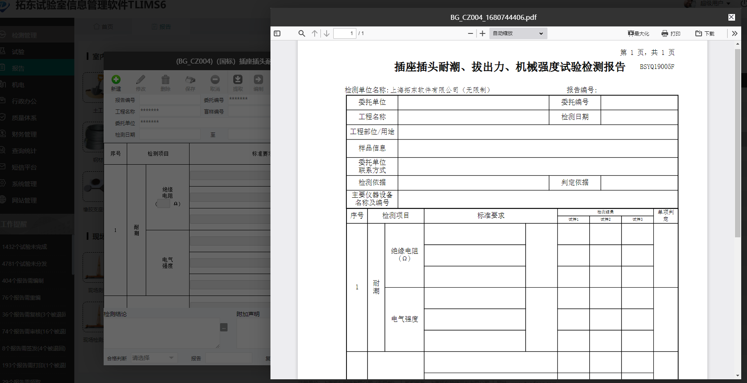Click 76个报告需重编 reminder

(x=21, y=298)
